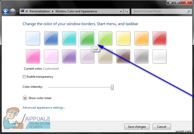Viewport: 194px width, 134px height.
Task: Click Window Color and Appearance breadcrumb
Action: (76, 11)
